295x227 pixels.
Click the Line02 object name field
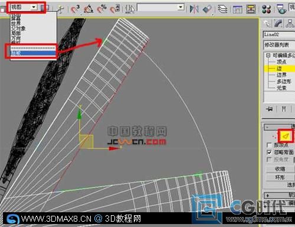click(279, 35)
